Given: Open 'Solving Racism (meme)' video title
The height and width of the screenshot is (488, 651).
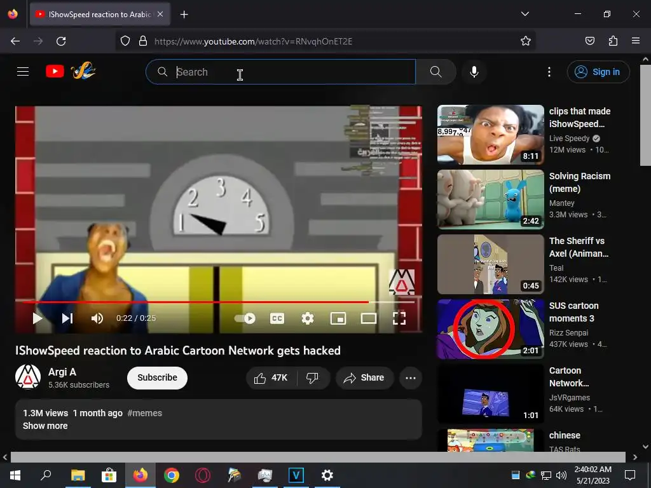Looking at the screenshot, I should click(x=580, y=182).
